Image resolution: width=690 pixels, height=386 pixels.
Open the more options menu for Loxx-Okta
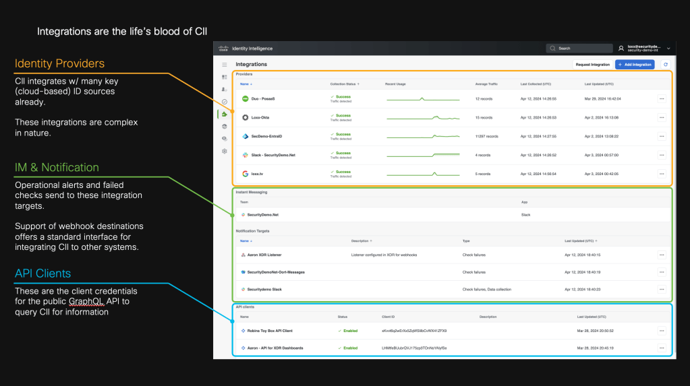coord(662,117)
